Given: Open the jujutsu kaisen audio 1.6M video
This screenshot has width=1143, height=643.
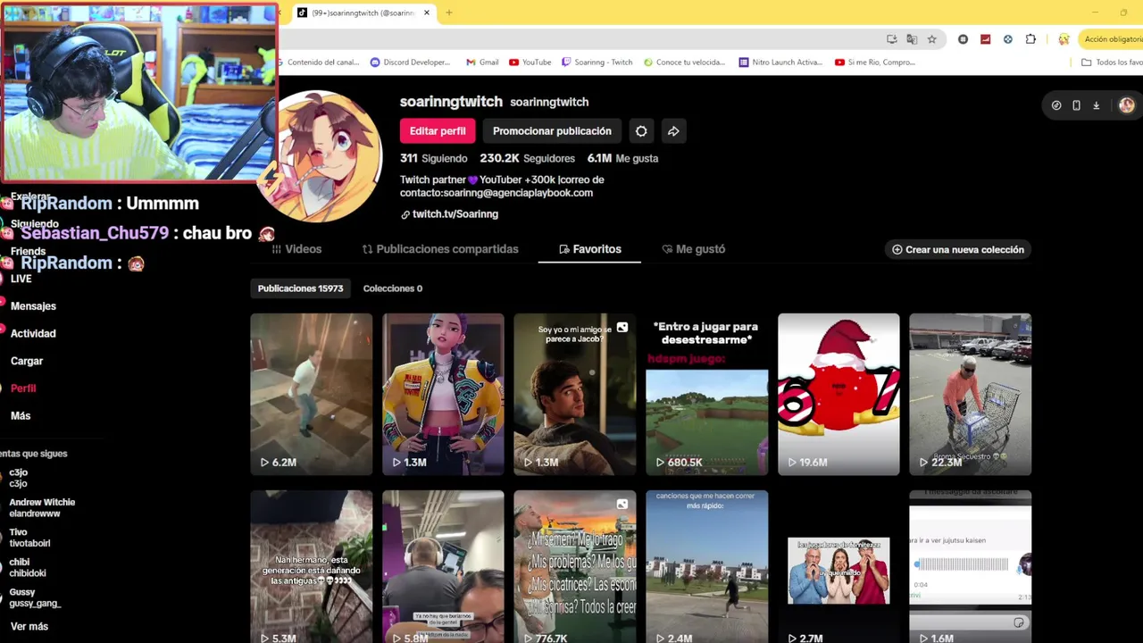Looking at the screenshot, I should point(970,566).
